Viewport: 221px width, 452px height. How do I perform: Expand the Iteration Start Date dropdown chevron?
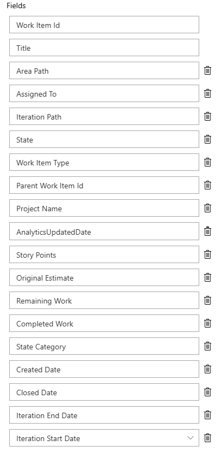[191, 438]
